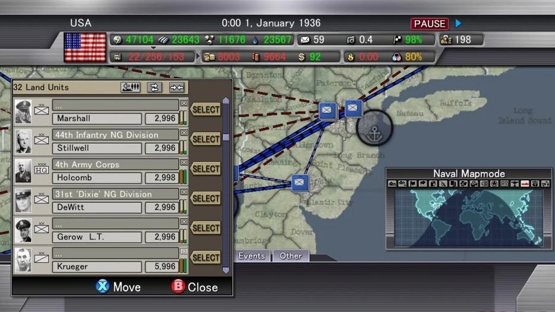Image resolution: width=555 pixels, height=312 pixels.
Task: Switch to the political flag mapmode icon
Action: point(412,183)
